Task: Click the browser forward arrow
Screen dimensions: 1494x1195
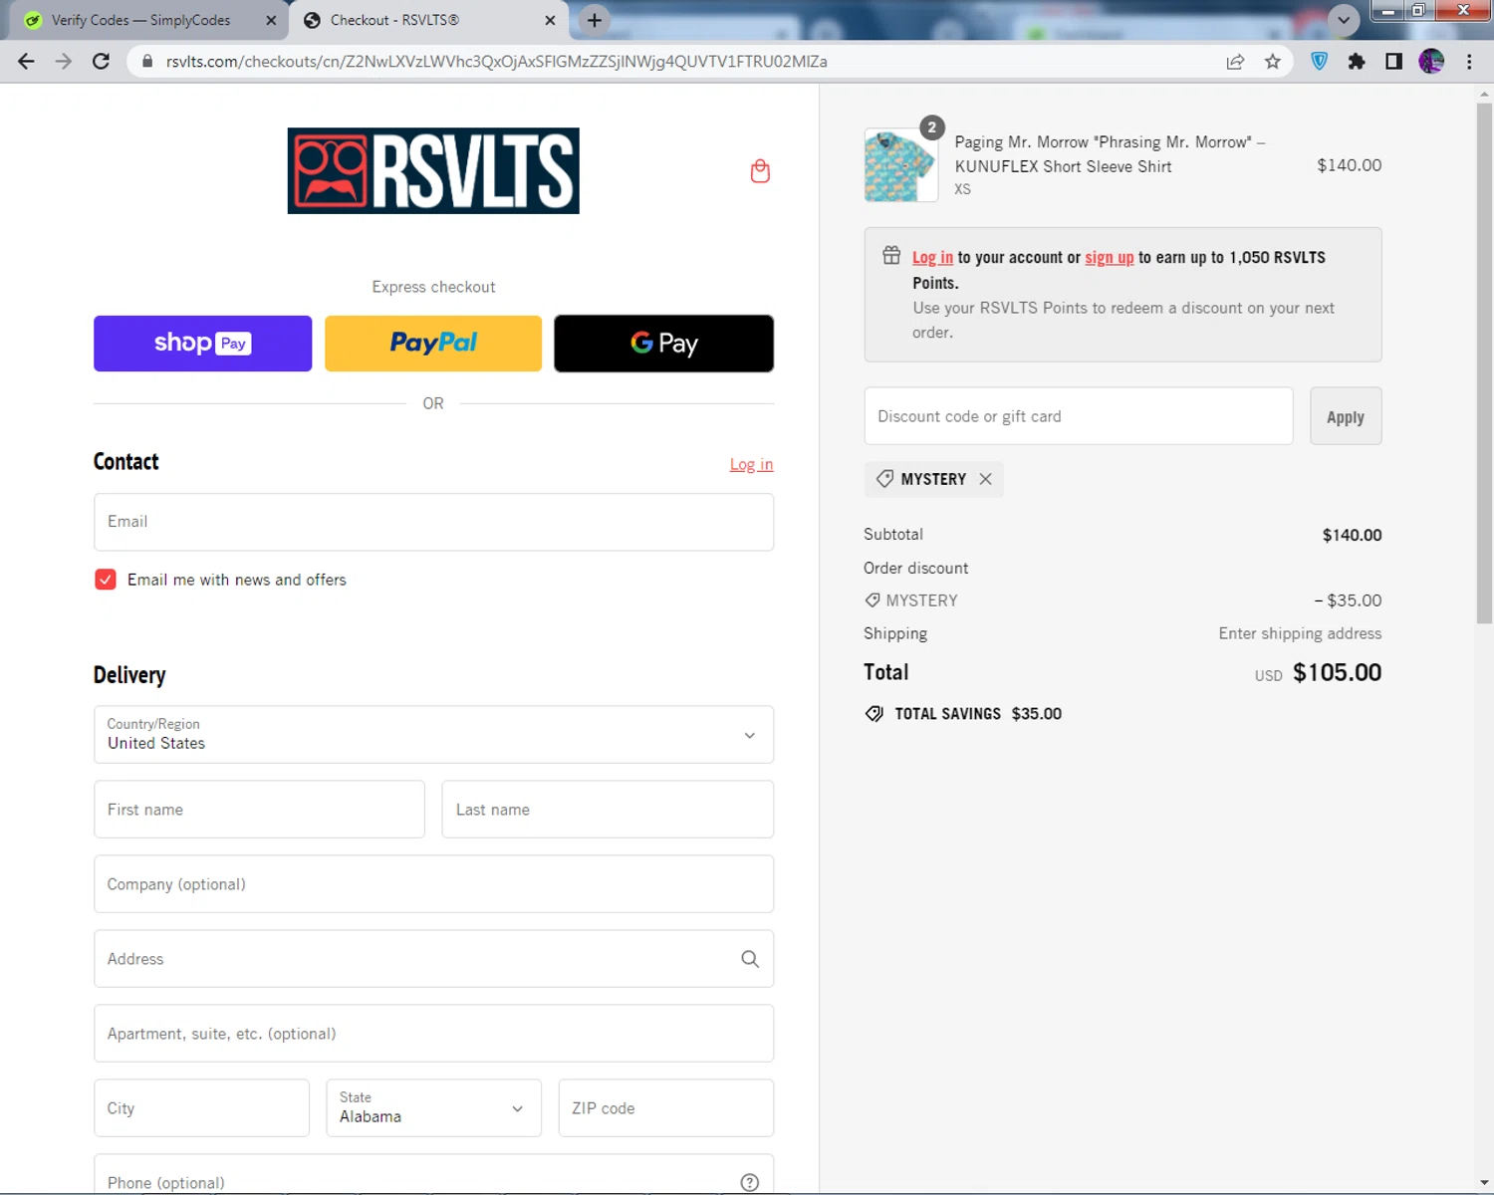Action: 64,62
